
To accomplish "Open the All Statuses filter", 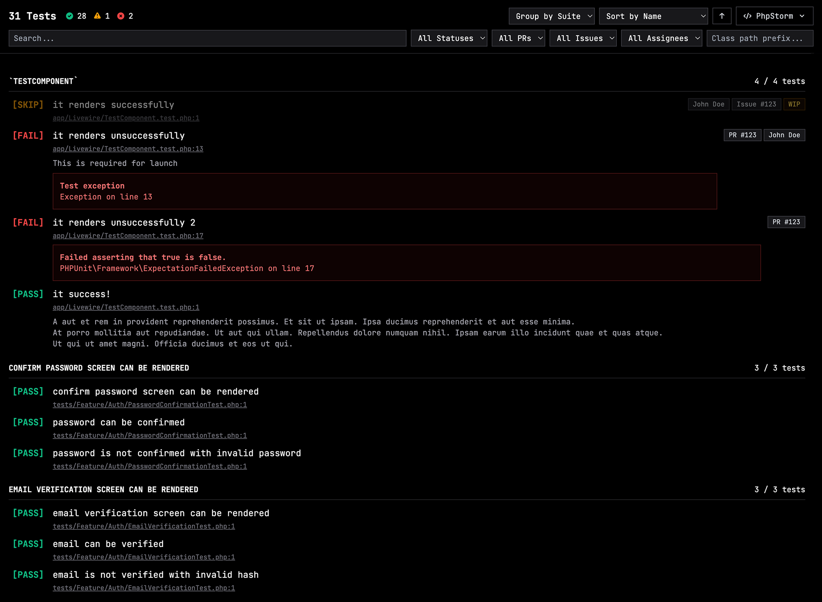I will point(449,38).
